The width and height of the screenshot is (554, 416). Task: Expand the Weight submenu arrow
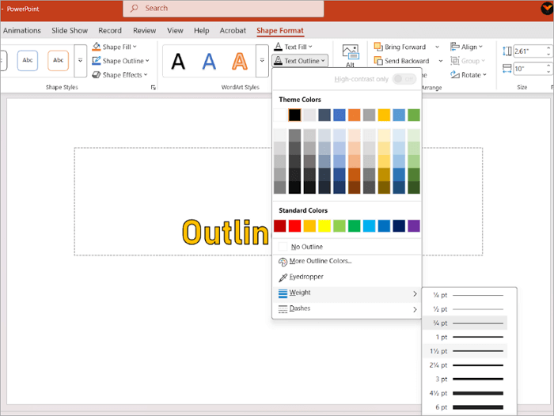click(415, 294)
